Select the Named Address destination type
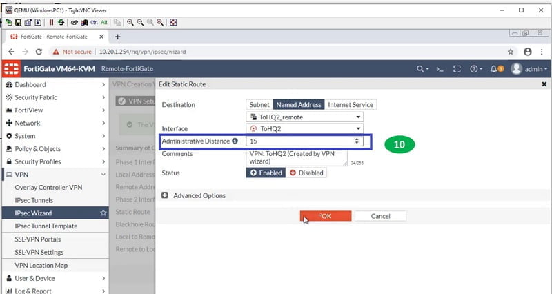Viewport: 552px width, 294px height. 299,105
